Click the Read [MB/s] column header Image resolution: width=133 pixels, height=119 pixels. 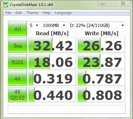[x=52, y=33]
